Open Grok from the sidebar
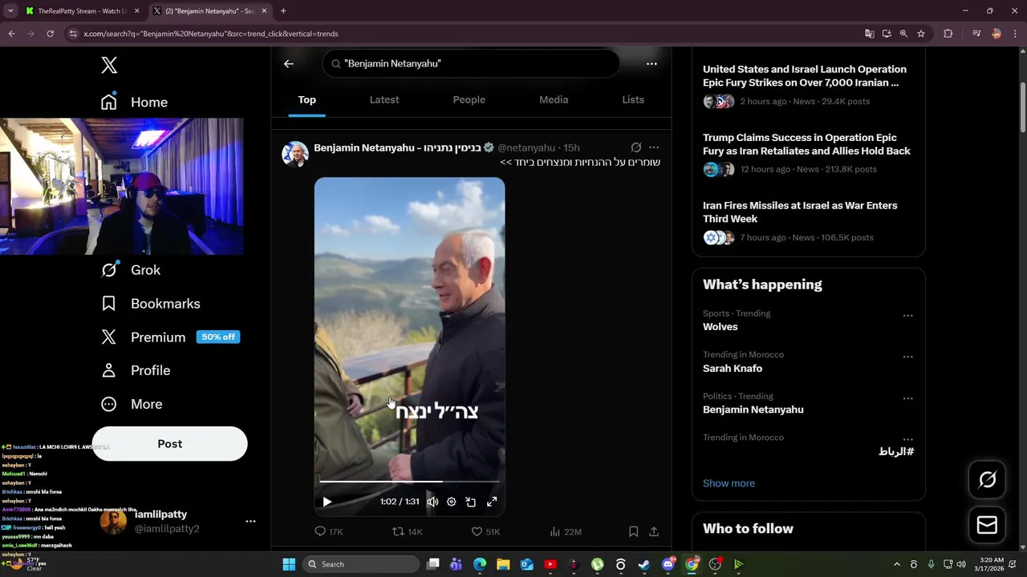 [130, 270]
